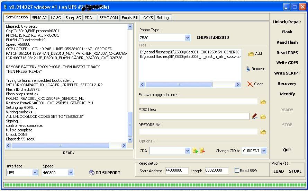Click the MISC files edit pencil icon
Viewport: 308px width, 191px height.
[x=255, y=116]
